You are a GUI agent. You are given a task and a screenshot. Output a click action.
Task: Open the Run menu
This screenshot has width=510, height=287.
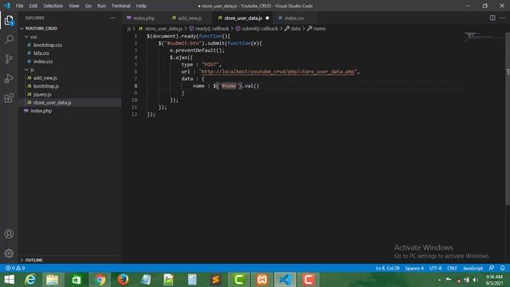click(x=101, y=6)
